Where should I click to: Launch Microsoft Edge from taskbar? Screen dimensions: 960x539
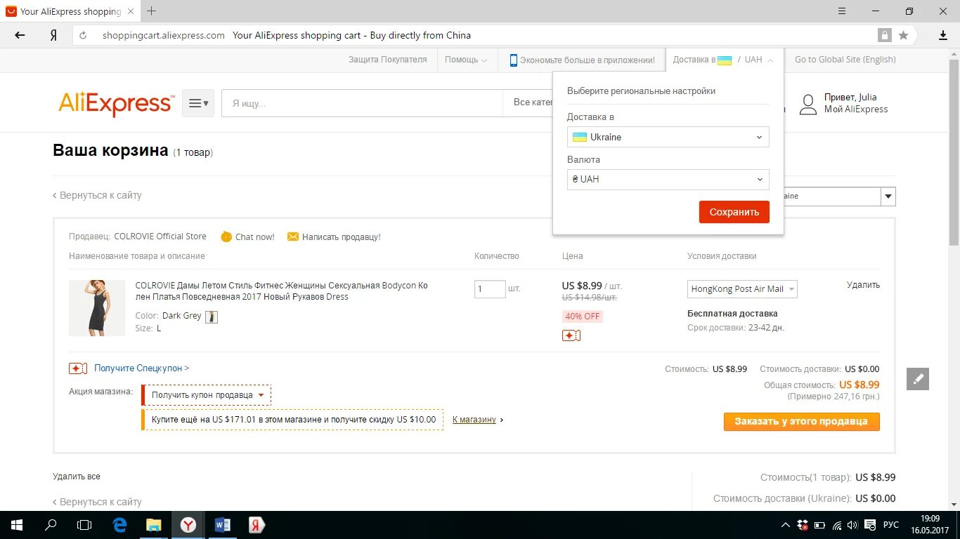pyautogui.click(x=119, y=524)
